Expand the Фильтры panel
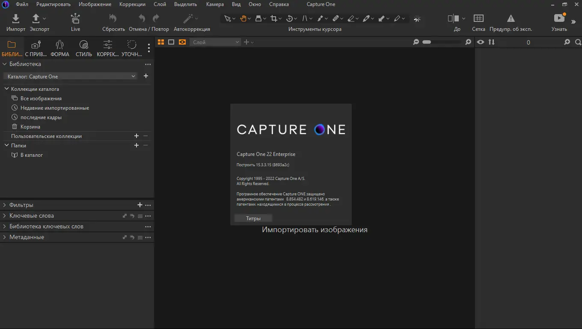 (21, 205)
